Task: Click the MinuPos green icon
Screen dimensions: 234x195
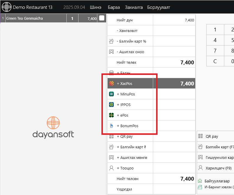Action: click(111, 94)
